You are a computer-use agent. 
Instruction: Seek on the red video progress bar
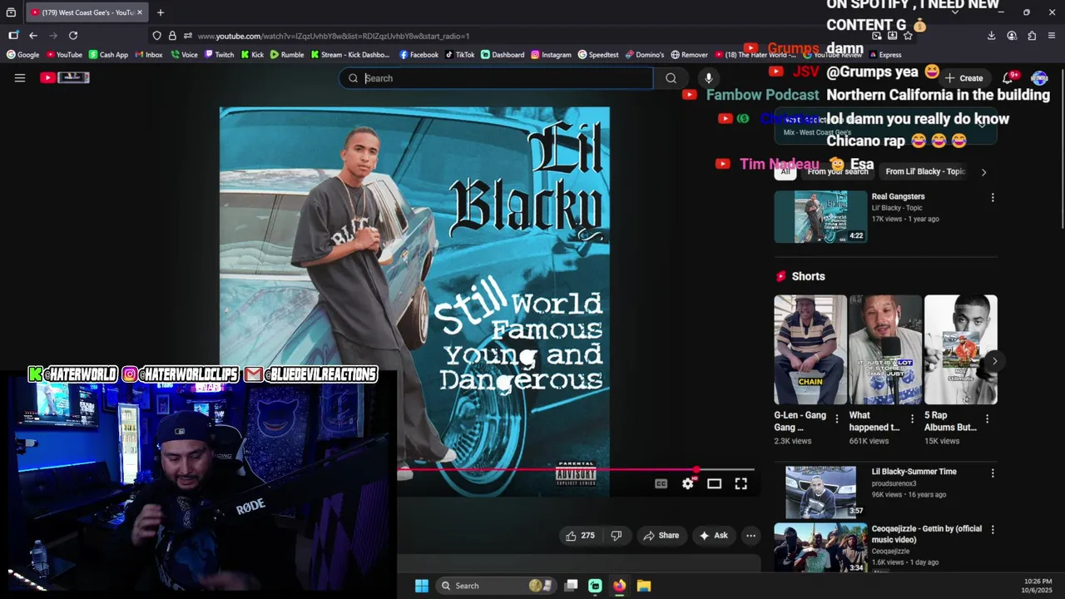click(x=576, y=470)
